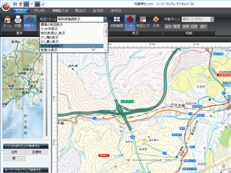Click the ホーム ribbon button

7,22
